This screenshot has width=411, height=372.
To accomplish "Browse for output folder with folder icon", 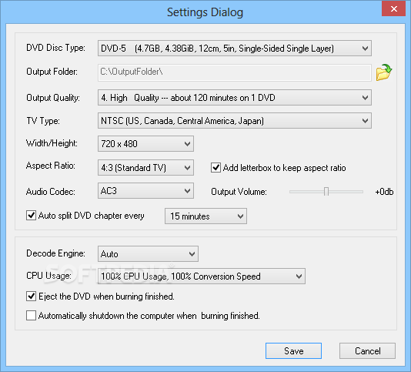I will (384, 72).
